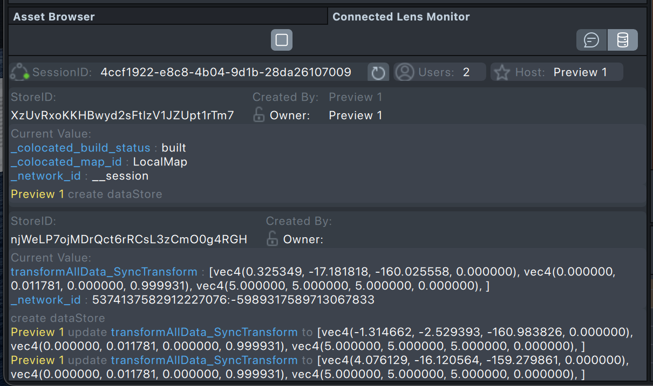Click the XzUvRxoKKHBwyd2sFtIzV1JZUpt1rTm7 StoreID
The image size is (653, 386).
123,115
